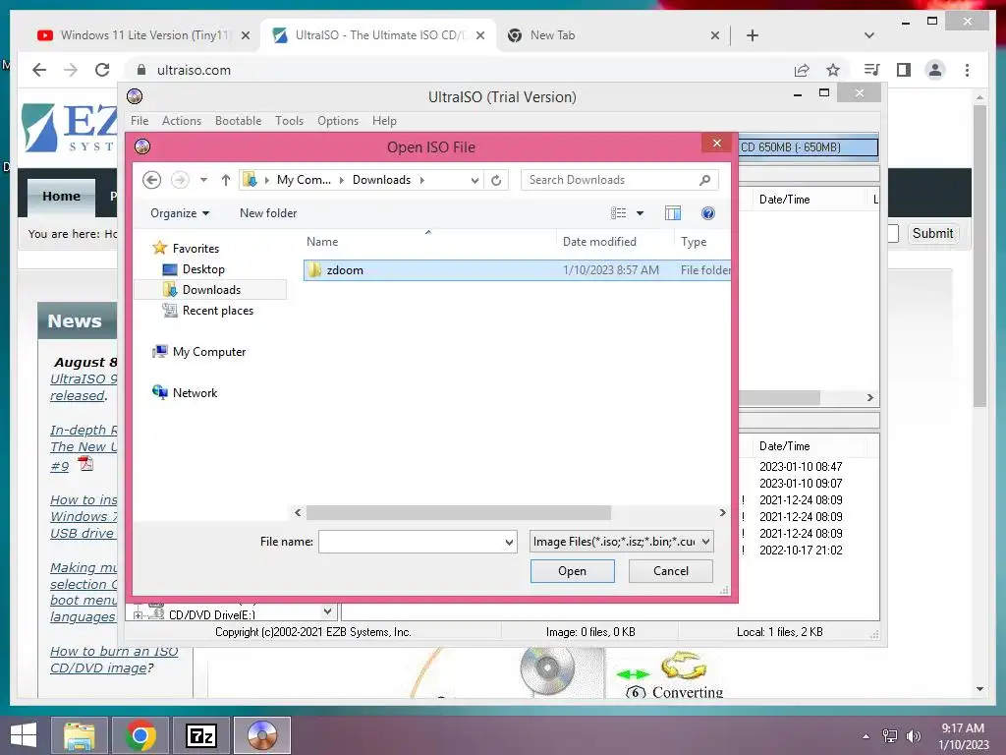Viewport: 1006px width, 755px height.
Task: Open the view options dropdown arrow
Action: [640, 213]
